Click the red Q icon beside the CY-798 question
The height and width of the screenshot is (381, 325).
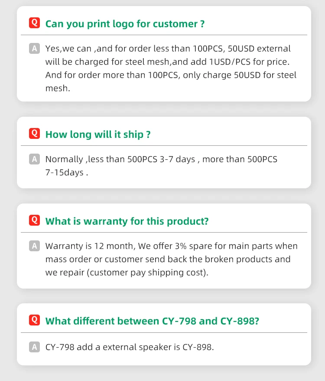pyautogui.click(x=34, y=320)
